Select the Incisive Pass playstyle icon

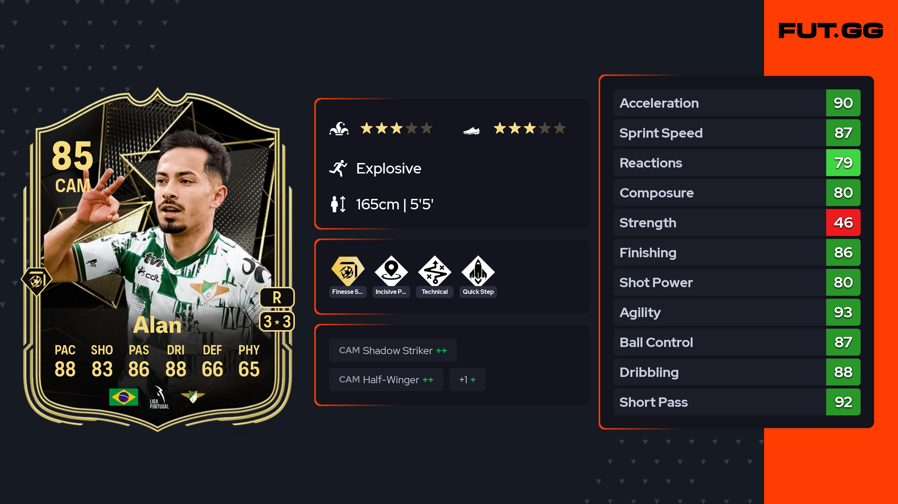pos(391,271)
